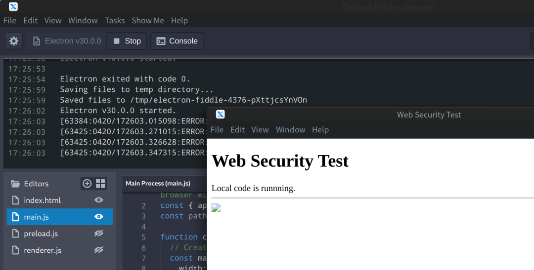This screenshot has height=270, width=534.
Task: Hide the main.js editor with eye icon
Action: [x=99, y=217]
